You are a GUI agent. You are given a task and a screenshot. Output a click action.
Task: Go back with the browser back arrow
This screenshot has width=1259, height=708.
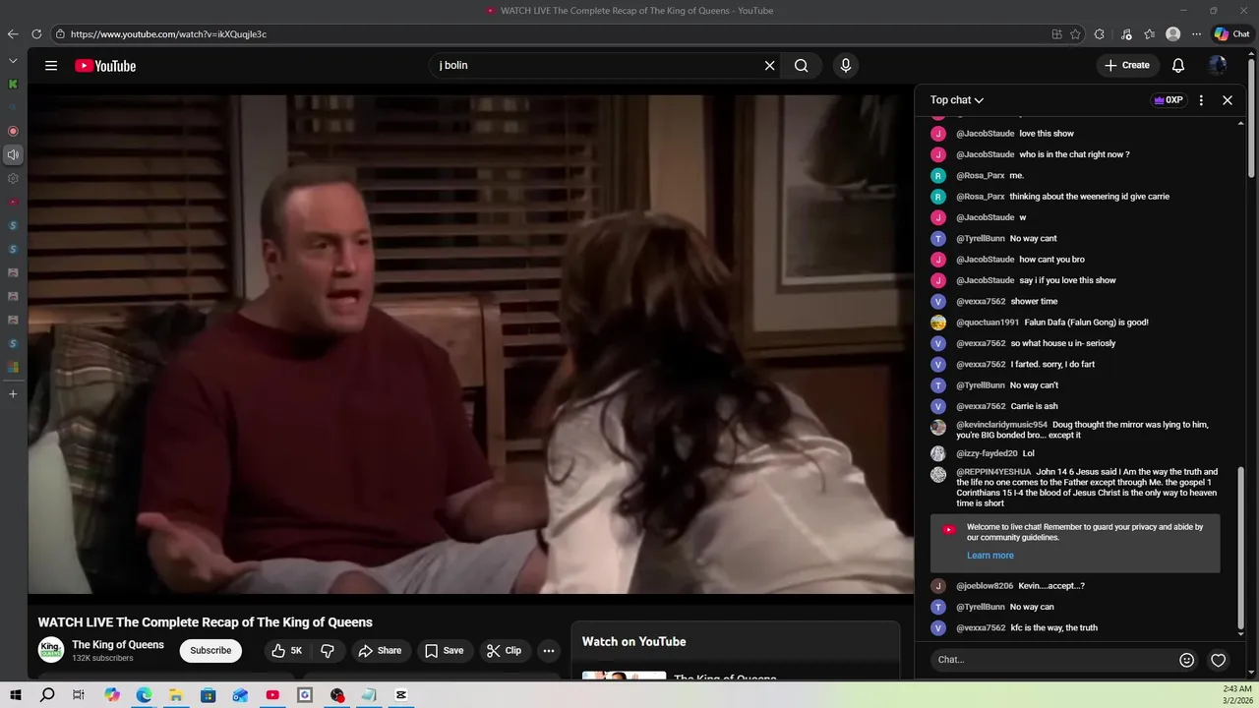tap(13, 33)
